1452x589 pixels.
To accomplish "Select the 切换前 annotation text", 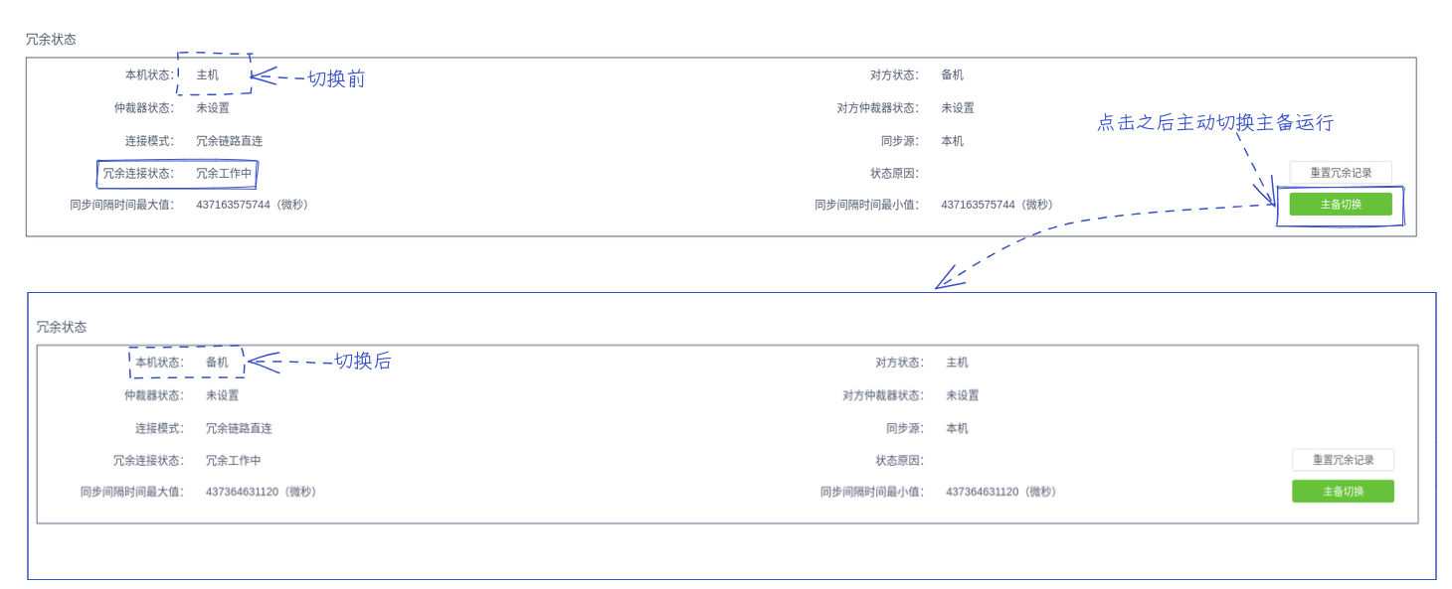I will (336, 78).
